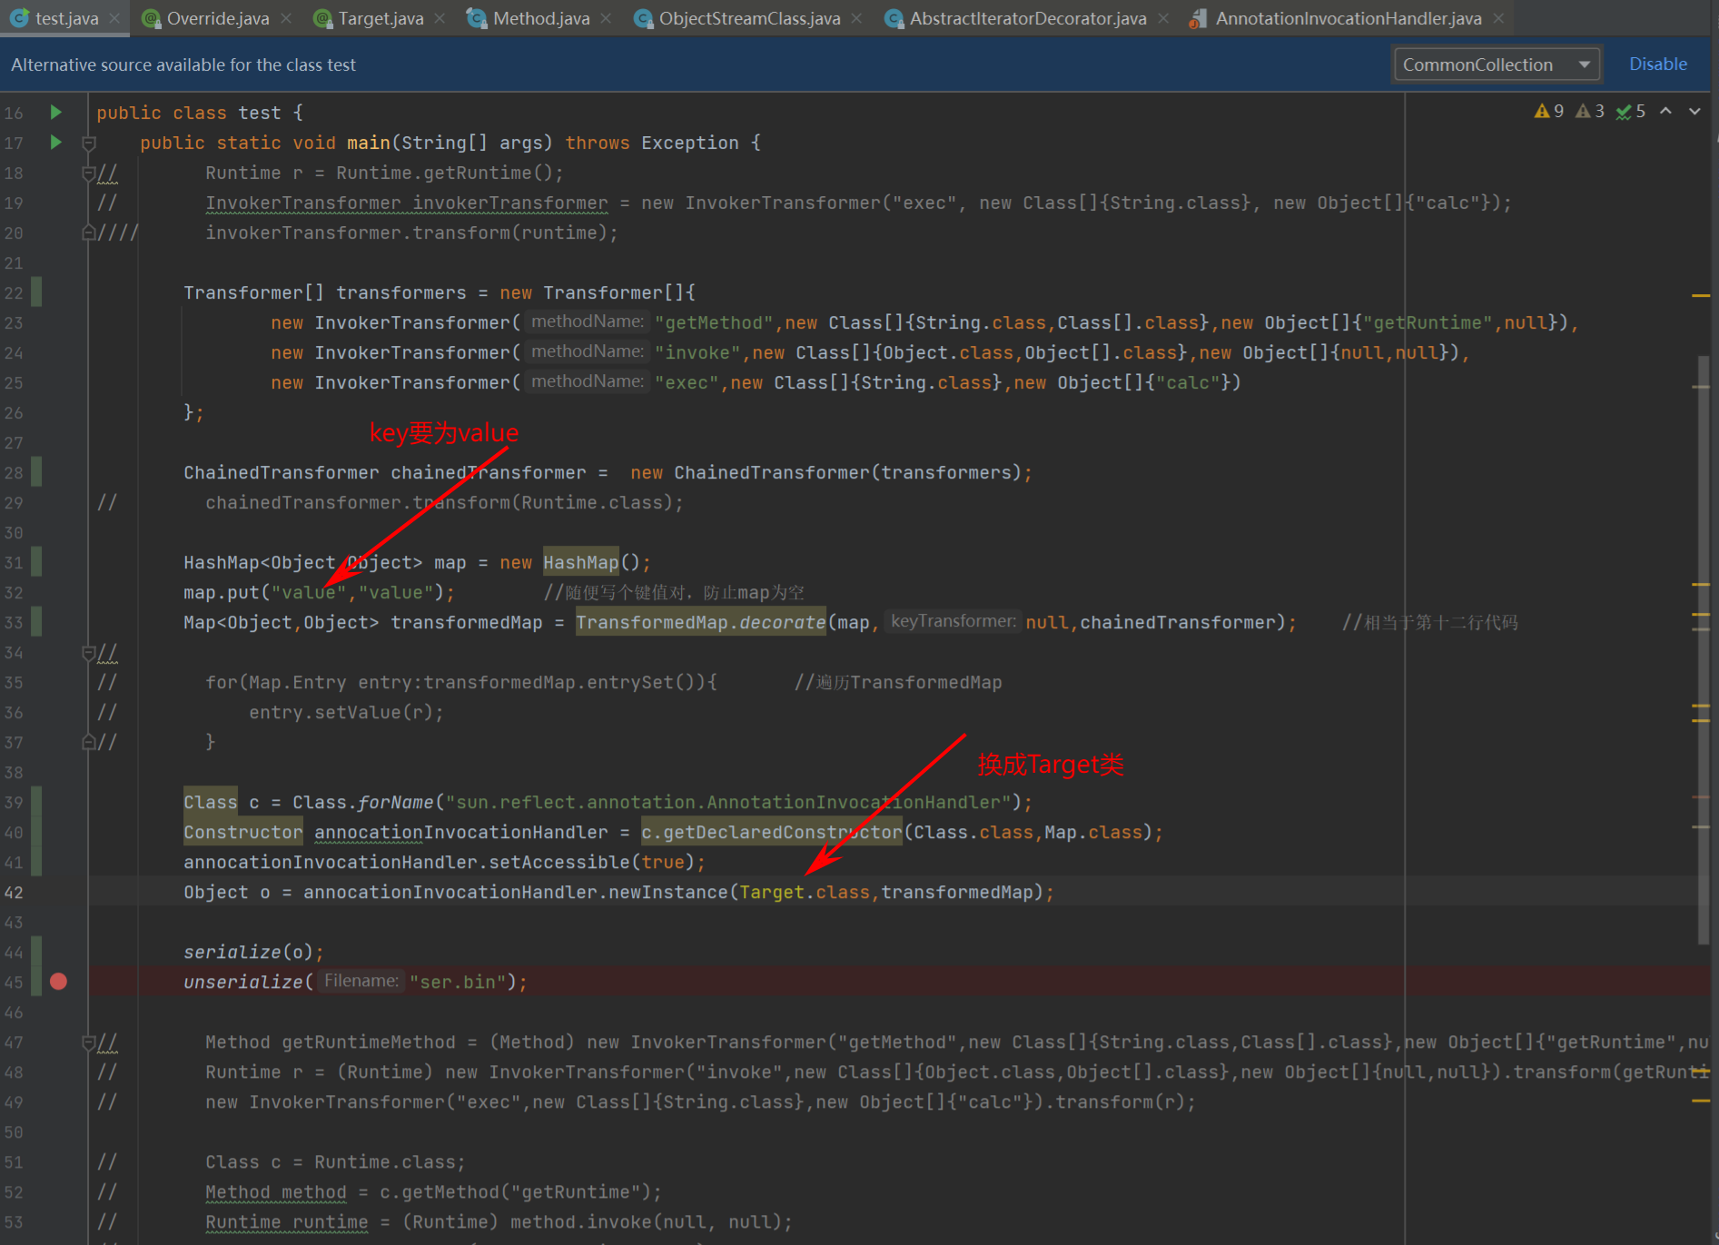
Task: Close the Target.java tab
Action: pos(440,18)
